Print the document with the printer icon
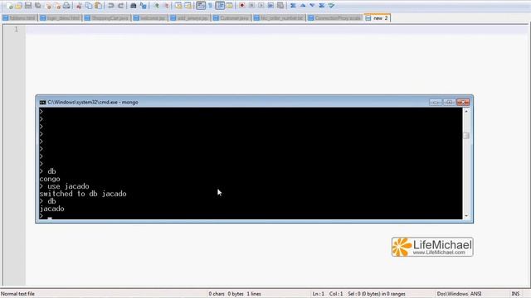531x298 pixels. [x=66, y=6]
